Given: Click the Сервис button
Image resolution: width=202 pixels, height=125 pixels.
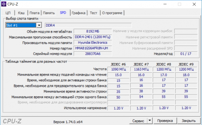Looking at the screenshot, I should tap(138, 121).
